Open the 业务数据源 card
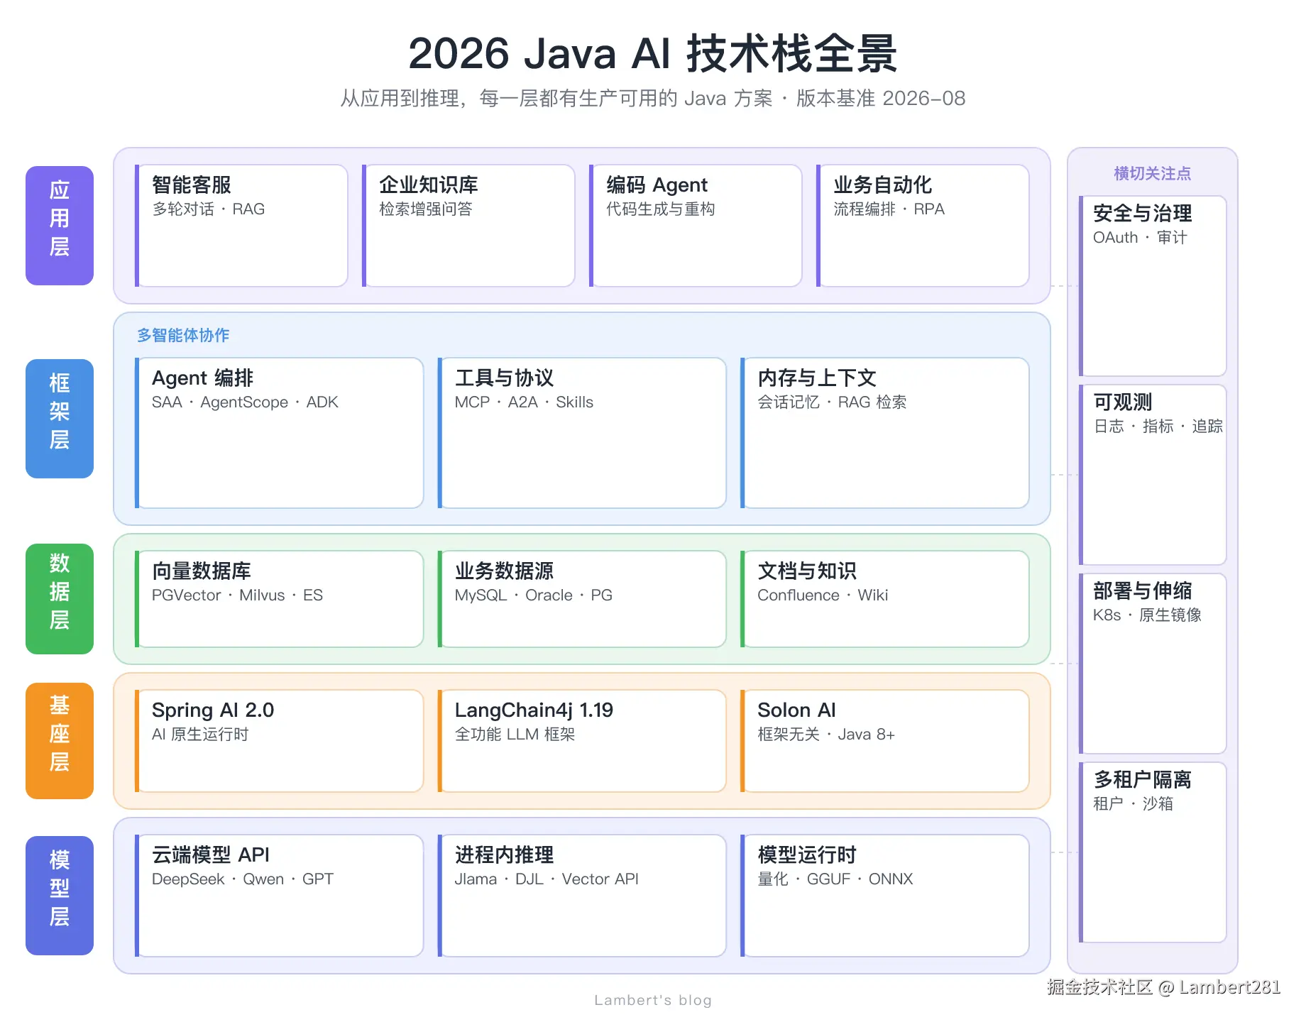The image size is (1306, 1022). 582,599
